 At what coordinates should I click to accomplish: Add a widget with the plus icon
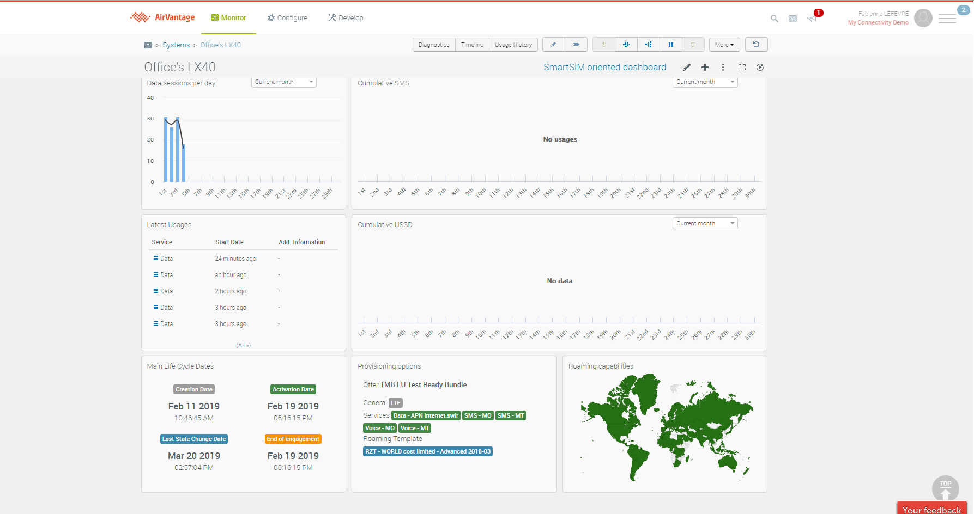pyautogui.click(x=705, y=68)
